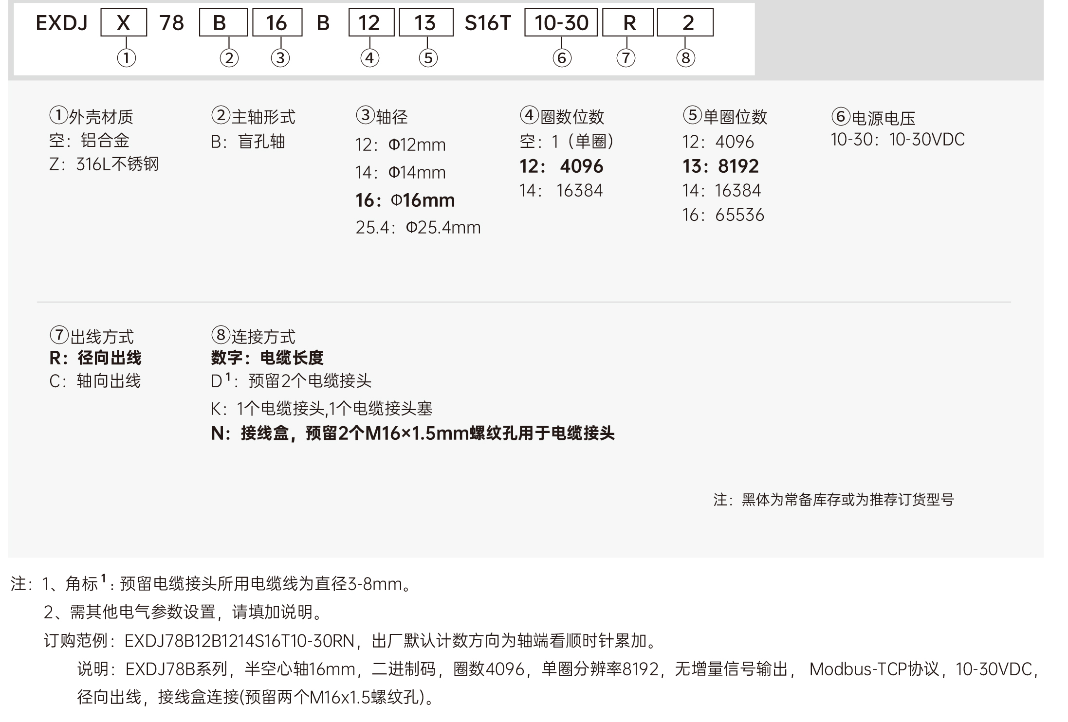
Task: Click footnote 1 about 3-8mm cable diameter
Action: pos(228,583)
